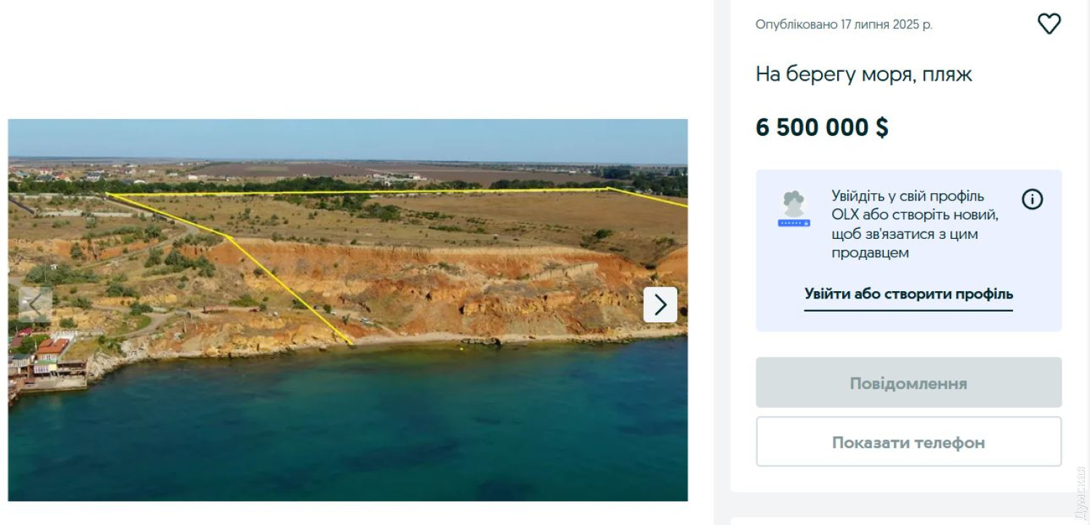Add listing to favorites with heart icon

coord(1049,24)
